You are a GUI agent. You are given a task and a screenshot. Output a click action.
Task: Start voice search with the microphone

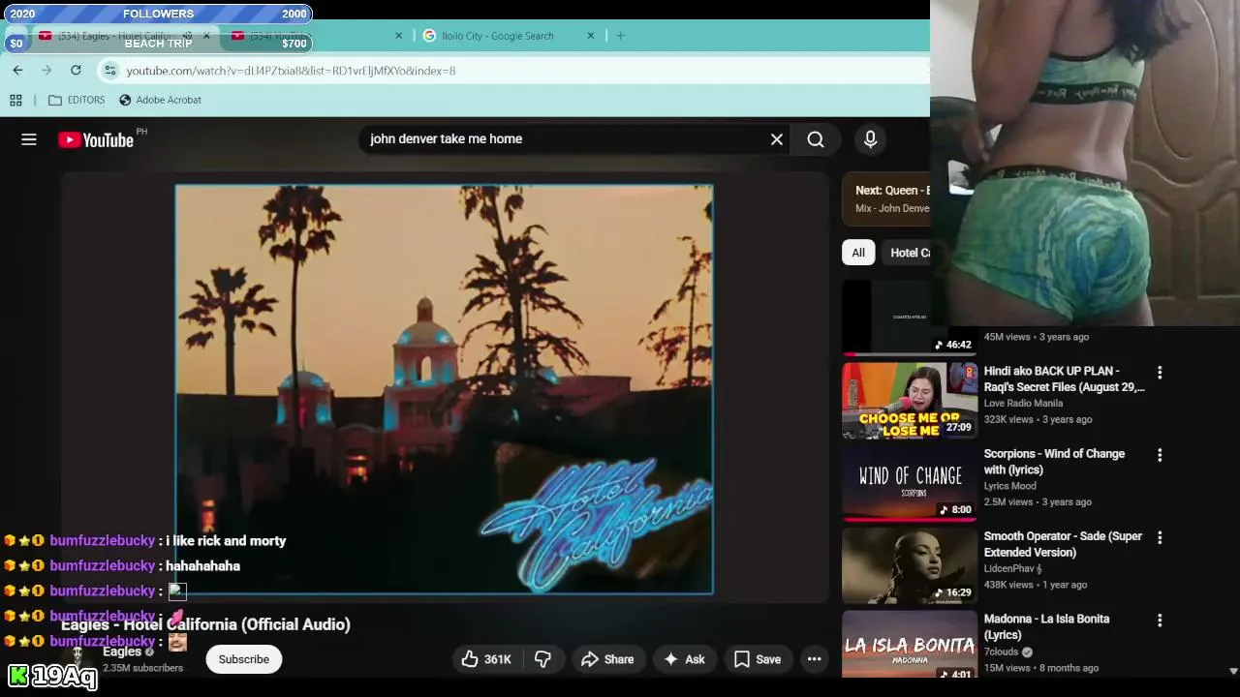click(870, 139)
